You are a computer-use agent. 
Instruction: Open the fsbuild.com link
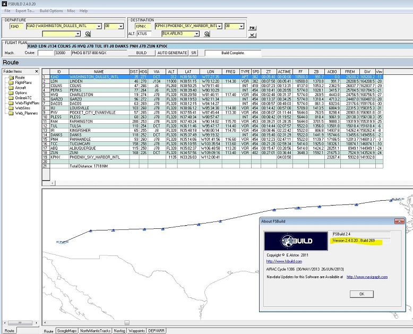[x=284, y=261]
